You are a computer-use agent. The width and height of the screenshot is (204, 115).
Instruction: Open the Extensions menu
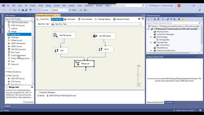[89, 6]
